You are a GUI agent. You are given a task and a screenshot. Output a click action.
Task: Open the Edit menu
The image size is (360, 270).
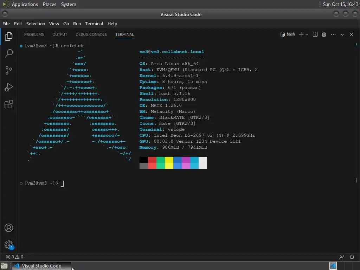tap(18, 24)
